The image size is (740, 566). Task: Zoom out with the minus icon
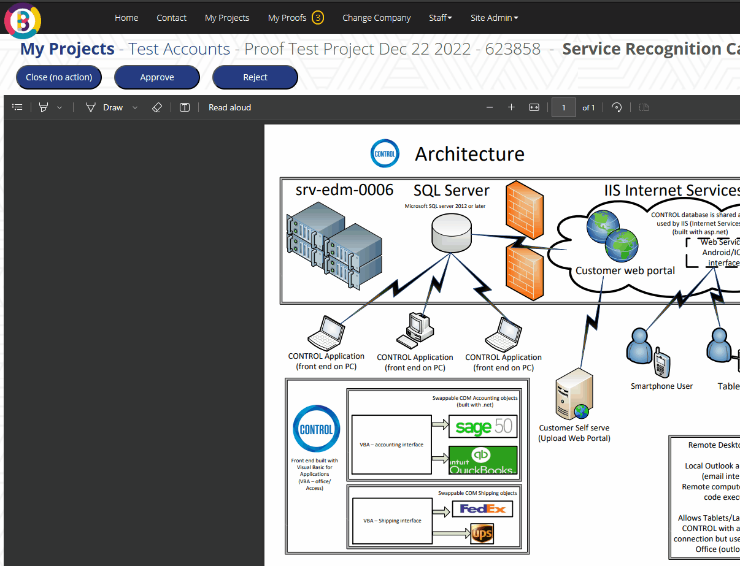point(490,107)
